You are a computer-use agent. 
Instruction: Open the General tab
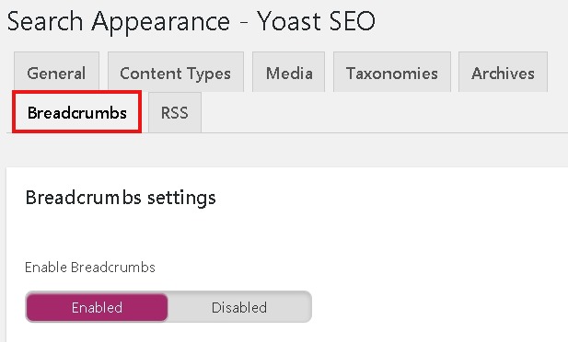(56, 72)
